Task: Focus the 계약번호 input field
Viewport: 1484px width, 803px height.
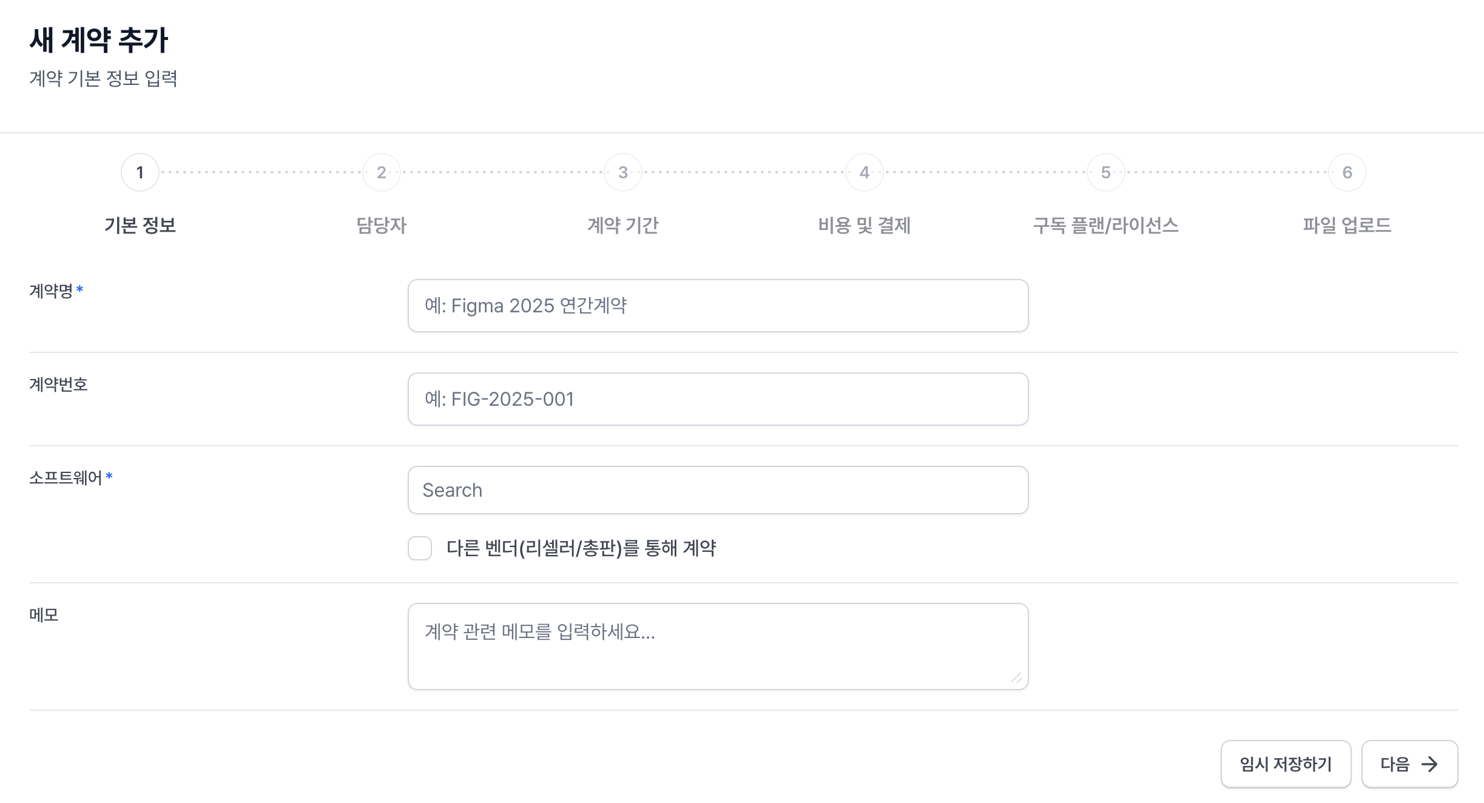Action: point(718,399)
